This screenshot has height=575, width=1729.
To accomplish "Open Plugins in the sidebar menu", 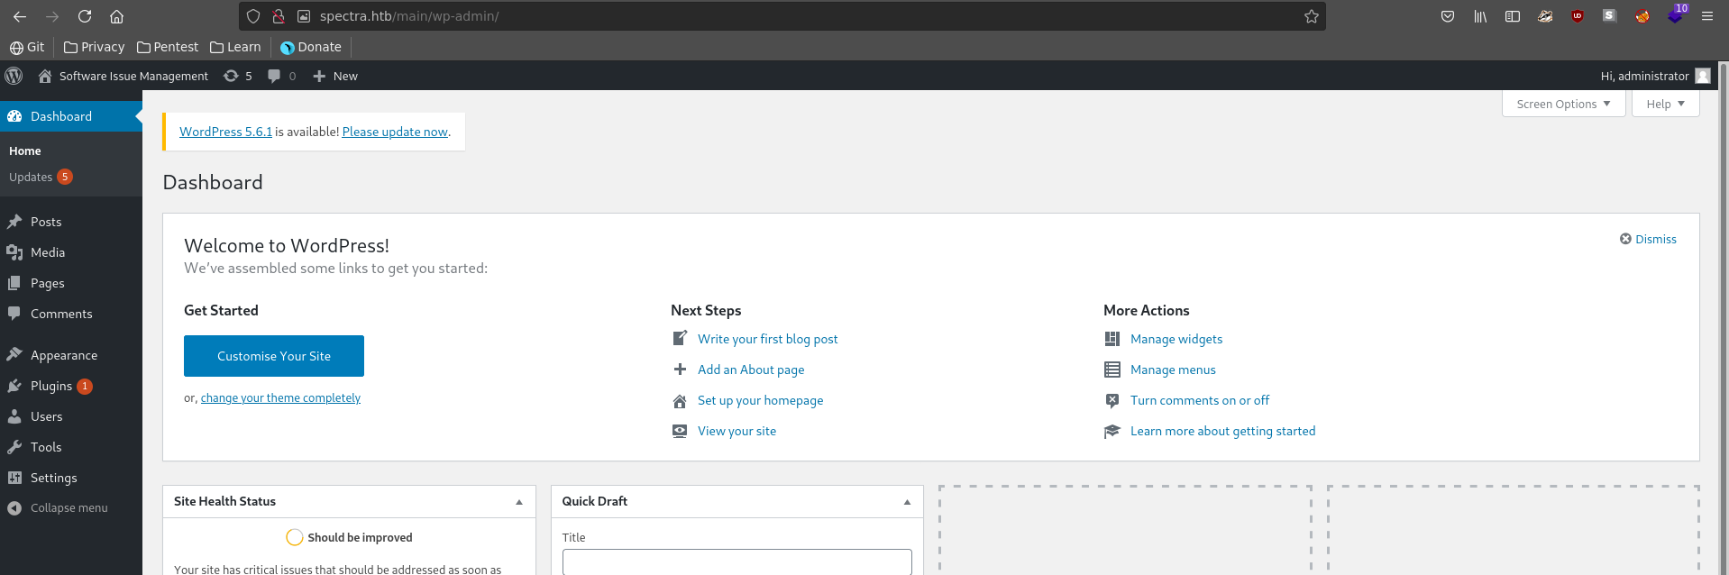I will [x=51, y=386].
